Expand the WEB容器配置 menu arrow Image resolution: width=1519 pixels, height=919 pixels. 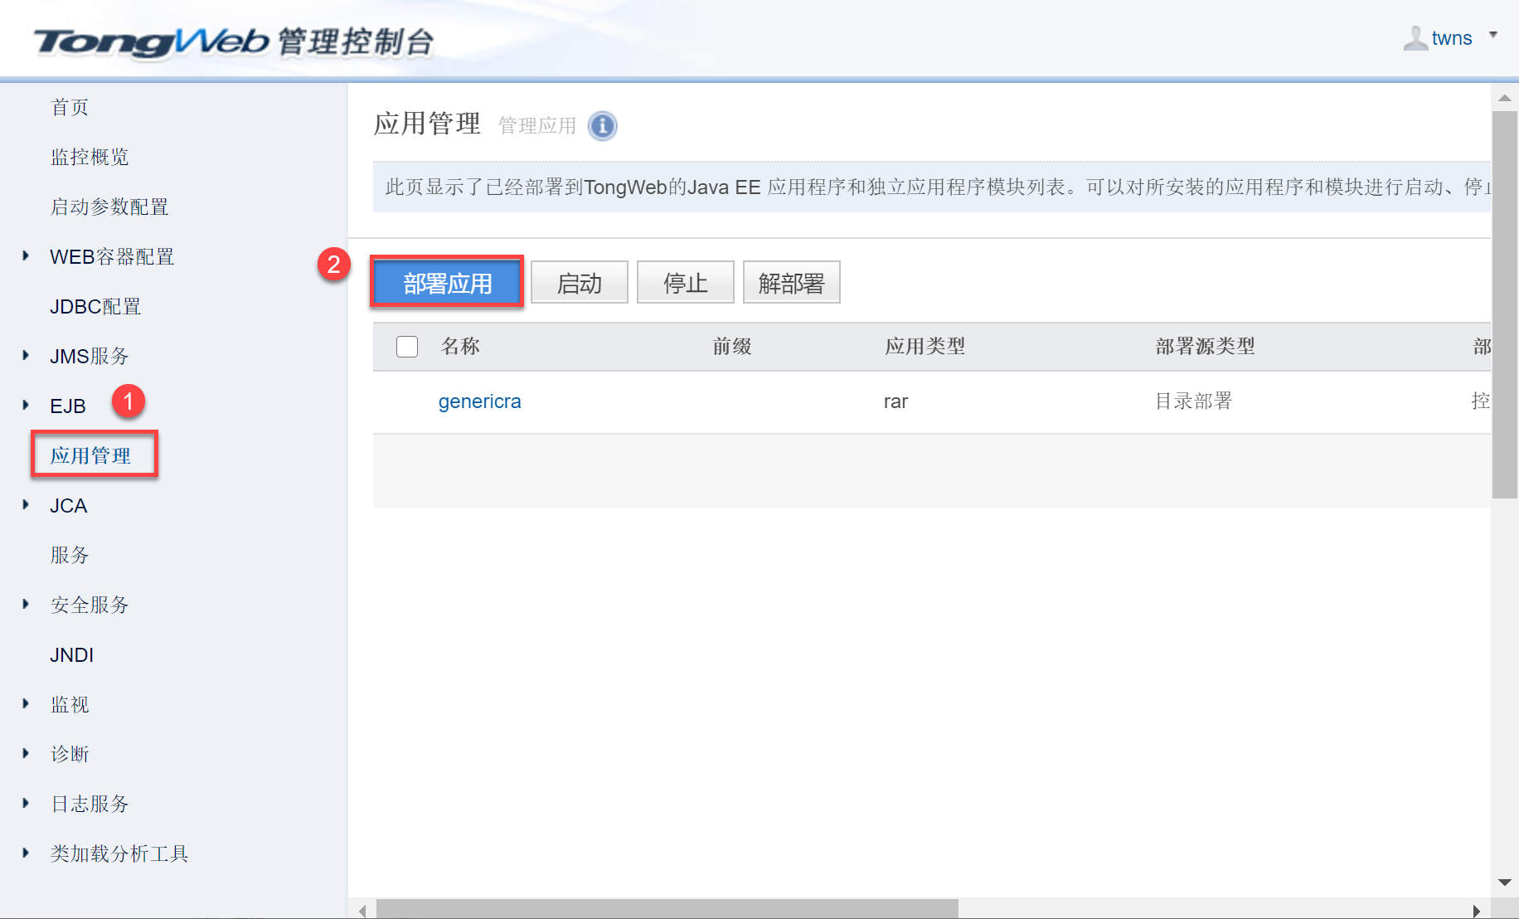tap(26, 256)
